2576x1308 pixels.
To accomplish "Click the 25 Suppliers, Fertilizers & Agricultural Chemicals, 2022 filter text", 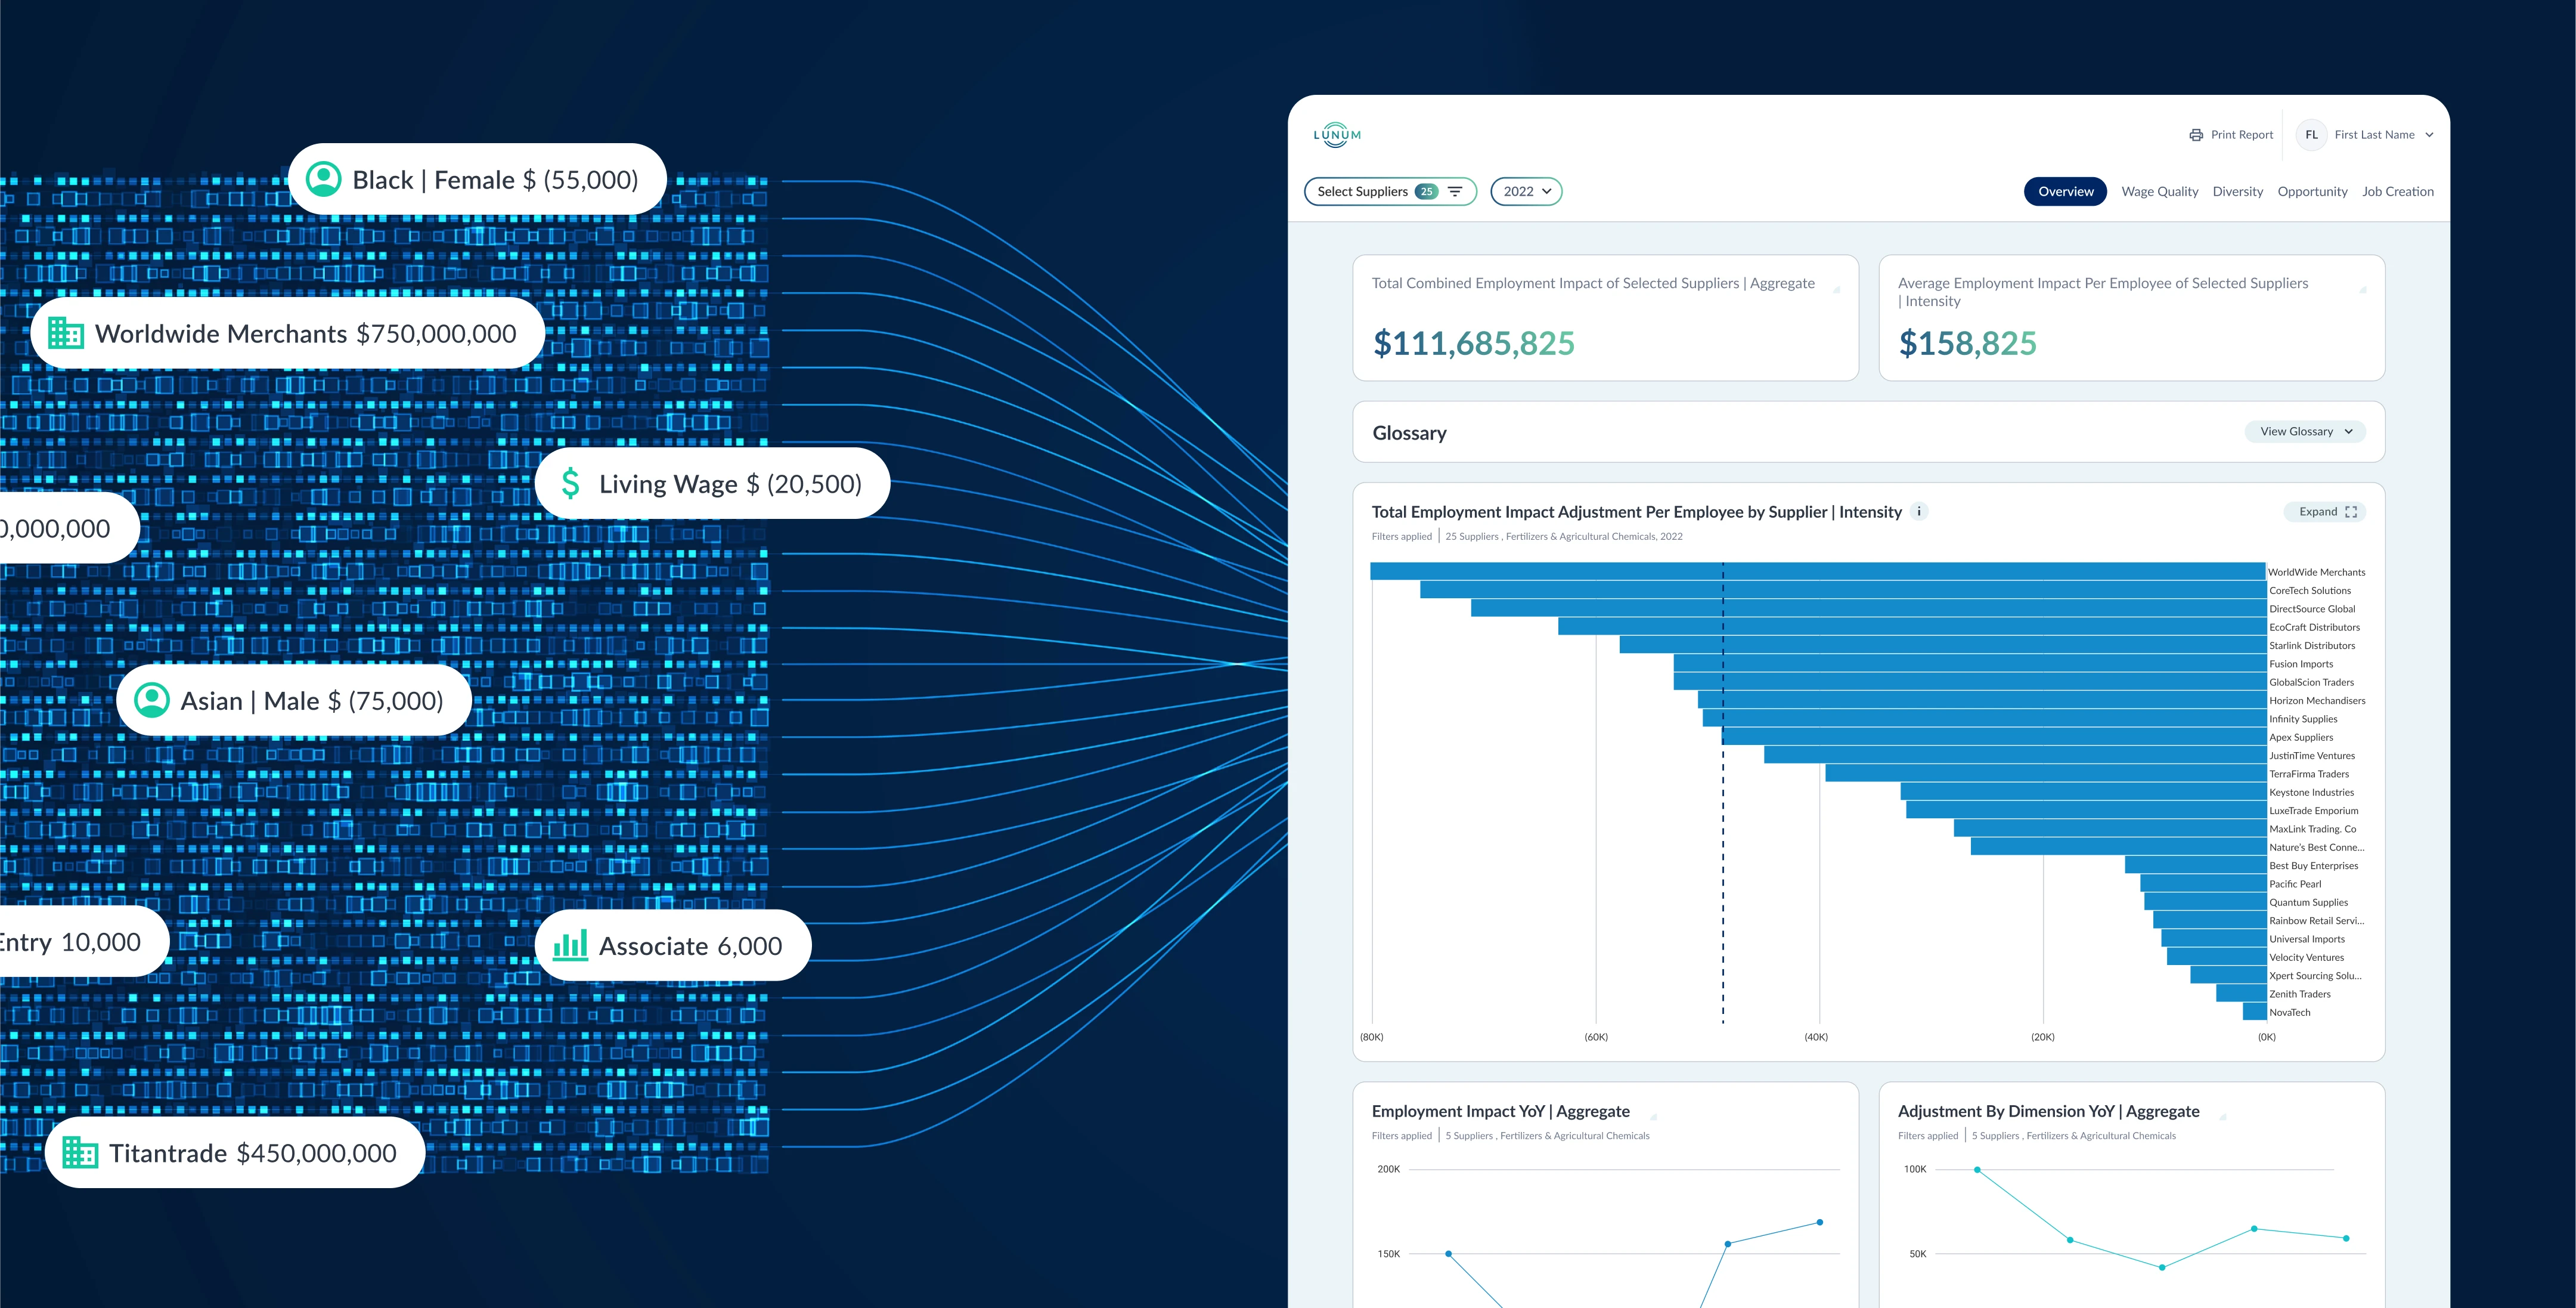I will (1563, 536).
